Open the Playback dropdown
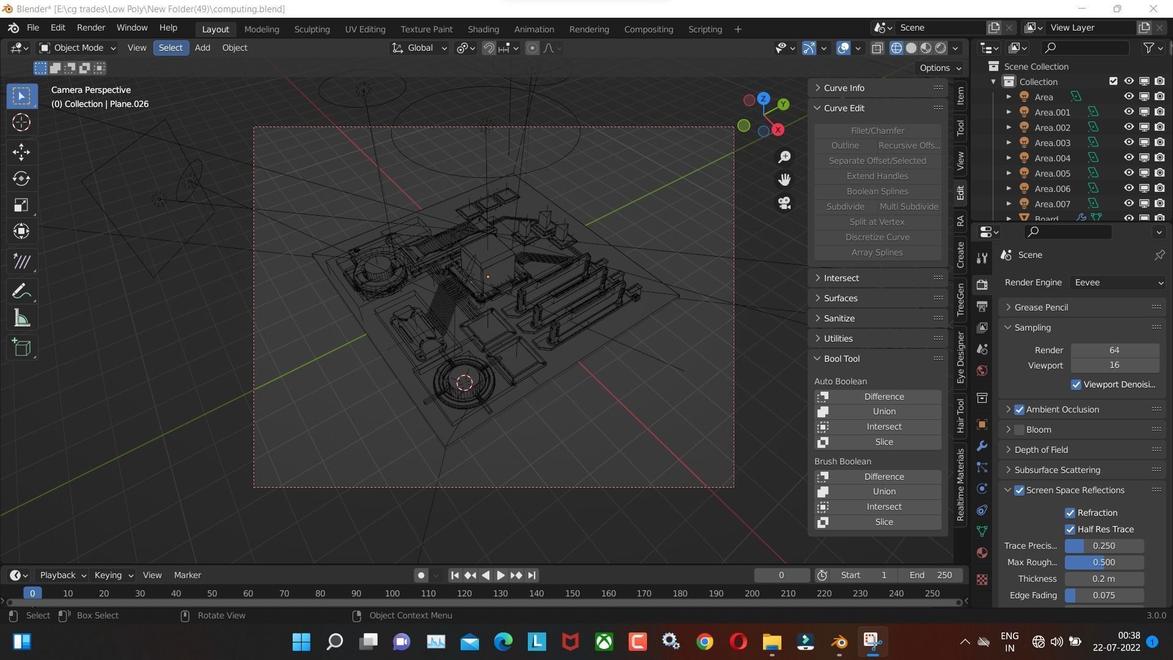 coord(62,575)
